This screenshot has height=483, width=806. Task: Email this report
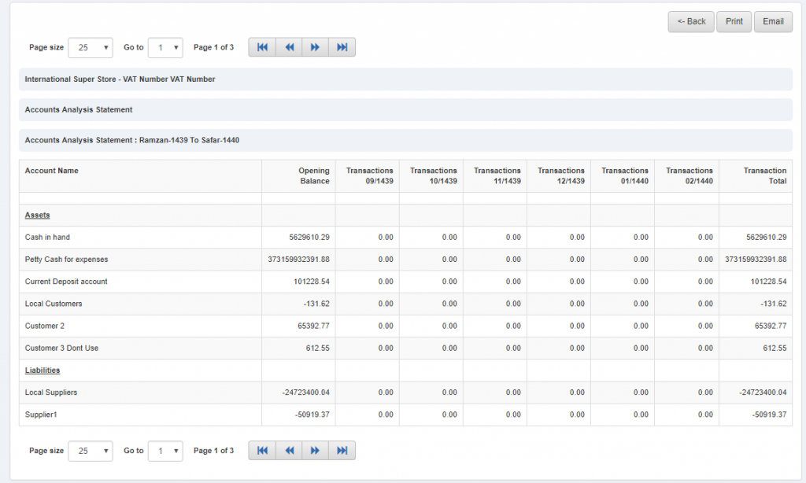(x=773, y=21)
